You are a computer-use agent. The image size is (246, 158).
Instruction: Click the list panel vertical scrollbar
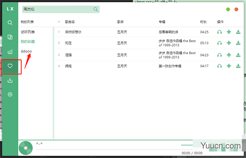53,83
